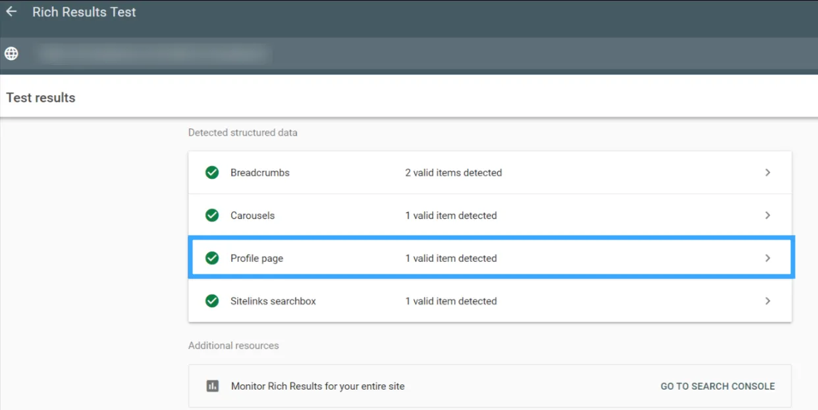Click the bar chart icon beside Monitor Rich Results

[x=212, y=386]
